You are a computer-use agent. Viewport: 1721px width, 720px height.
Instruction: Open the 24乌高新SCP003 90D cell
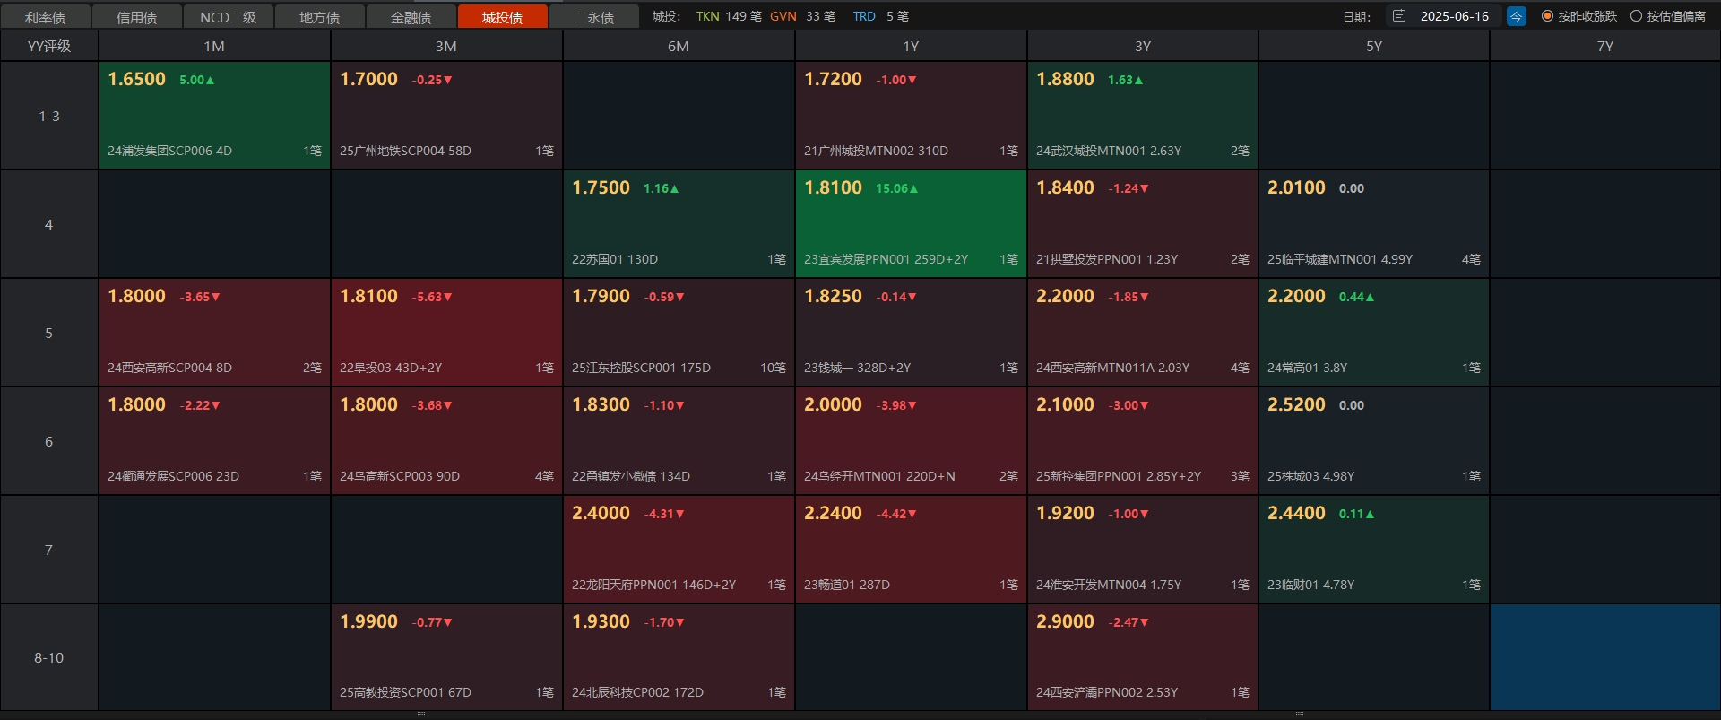coord(446,441)
